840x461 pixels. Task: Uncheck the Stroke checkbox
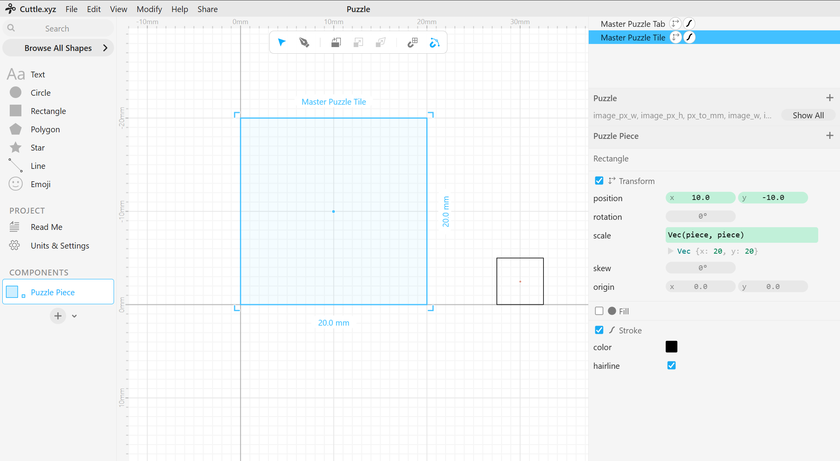tap(599, 330)
